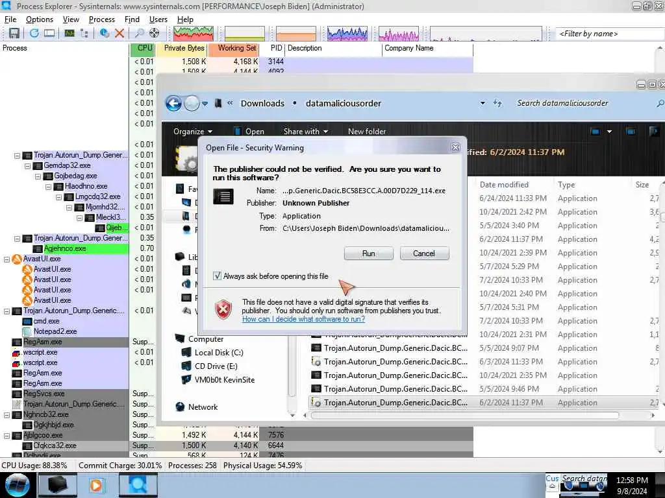Open the address bar history dropdown arrow
Screen dimensions: 665x498
[483, 103]
